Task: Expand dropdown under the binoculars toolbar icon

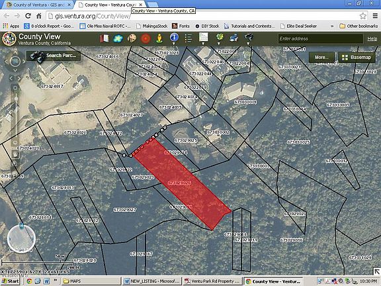Action: tap(248, 44)
